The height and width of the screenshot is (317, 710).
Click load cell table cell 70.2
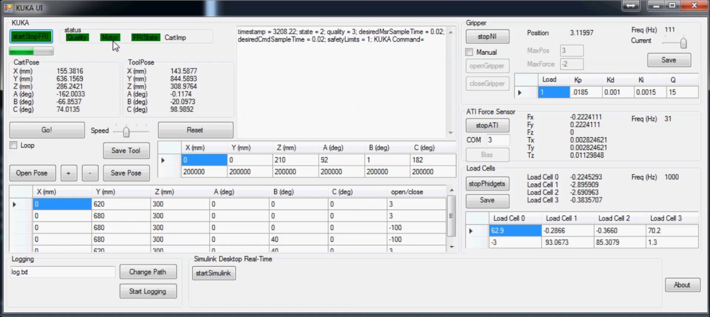(672, 231)
